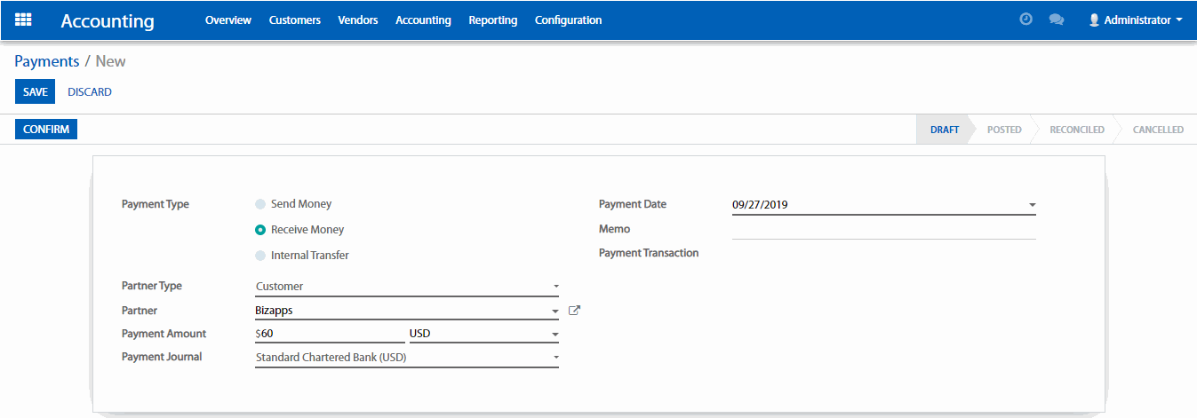Select the Send Money radio option
The height and width of the screenshot is (418, 1197).
[x=260, y=204]
